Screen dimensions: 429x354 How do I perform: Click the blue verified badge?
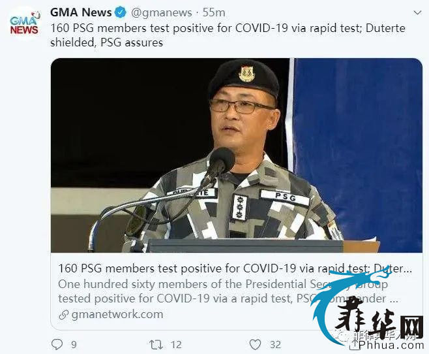pyautogui.click(x=121, y=12)
